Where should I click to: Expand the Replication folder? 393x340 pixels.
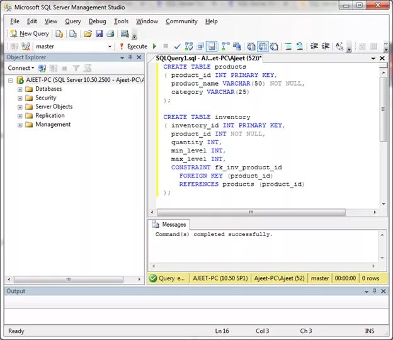[x=20, y=116]
